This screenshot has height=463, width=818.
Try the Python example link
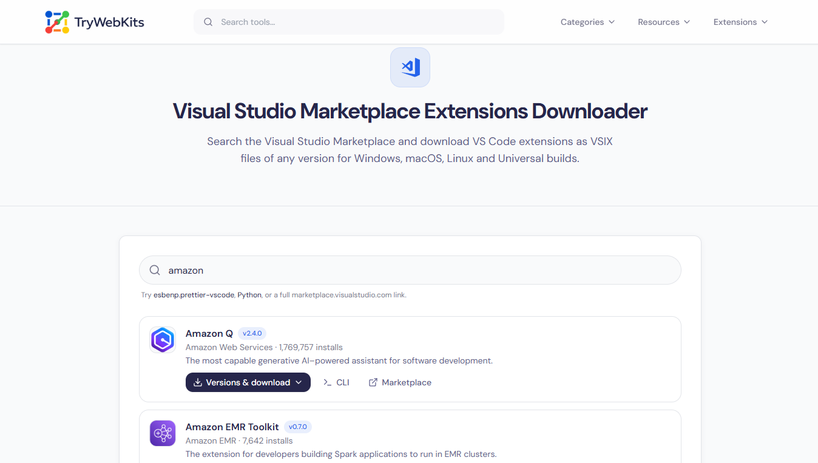(249, 295)
